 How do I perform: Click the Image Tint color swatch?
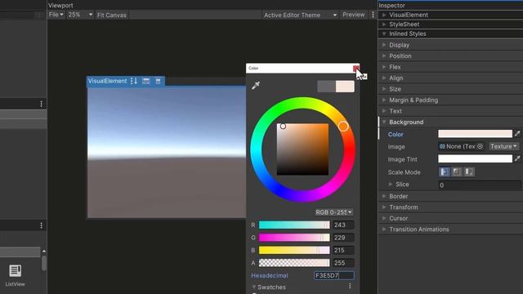475,158
